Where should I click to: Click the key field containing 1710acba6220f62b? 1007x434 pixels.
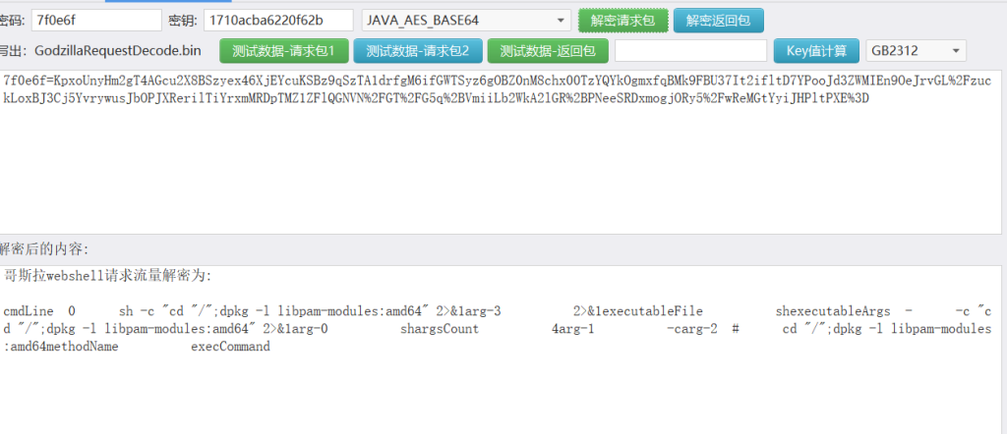pyautogui.click(x=278, y=20)
